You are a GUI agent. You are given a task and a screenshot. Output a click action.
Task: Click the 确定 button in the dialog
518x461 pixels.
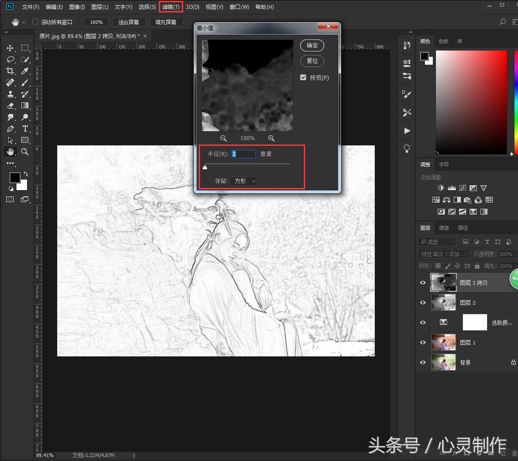311,45
